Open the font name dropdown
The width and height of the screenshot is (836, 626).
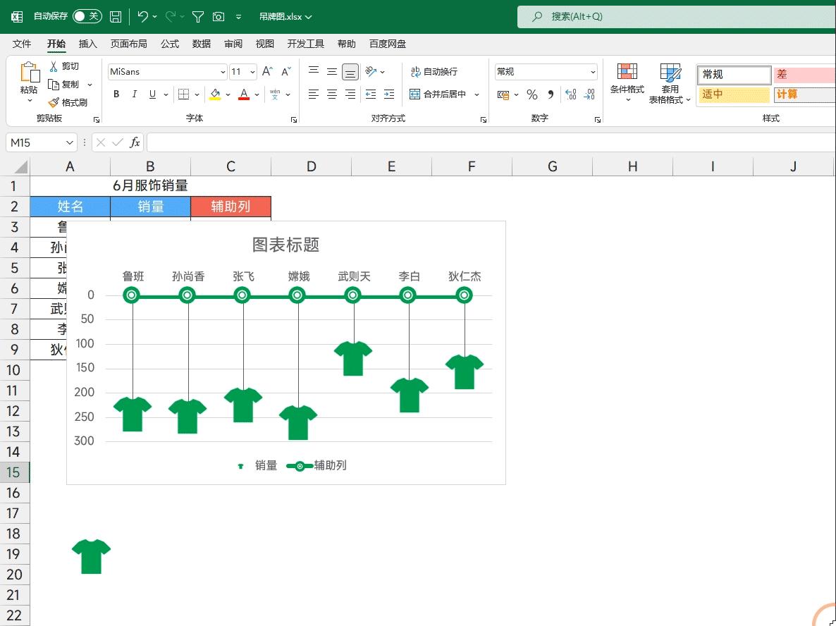coord(222,71)
